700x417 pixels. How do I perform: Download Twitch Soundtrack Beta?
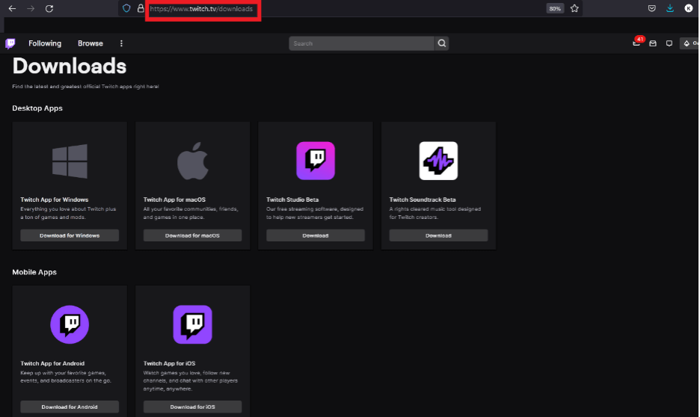click(x=438, y=235)
